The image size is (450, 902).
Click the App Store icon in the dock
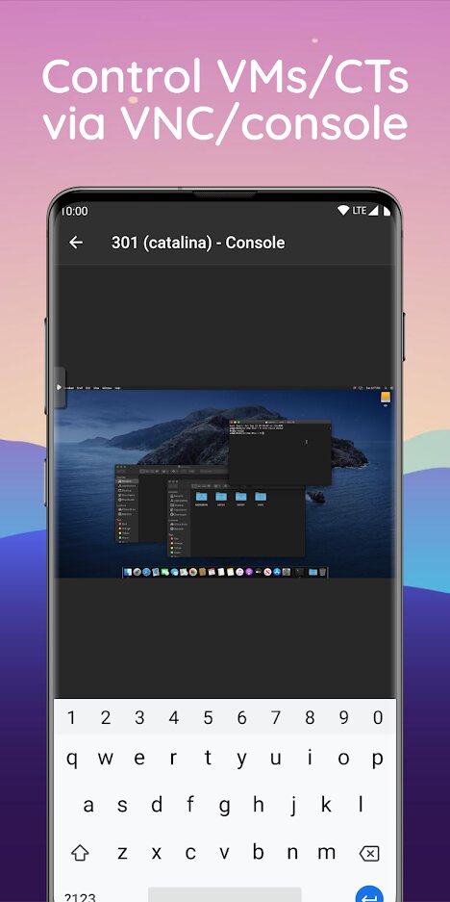tap(277, 572)
